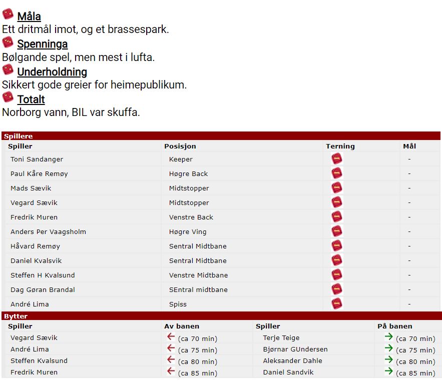Click green on-pitch arrow for Terje Teige
Viewport: 442px width, 382px height.
coord(389,336)
